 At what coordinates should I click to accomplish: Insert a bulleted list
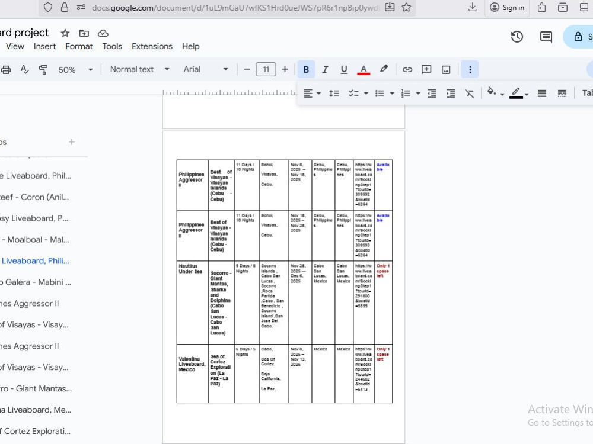pyautogui.click(x=380, y=94)
